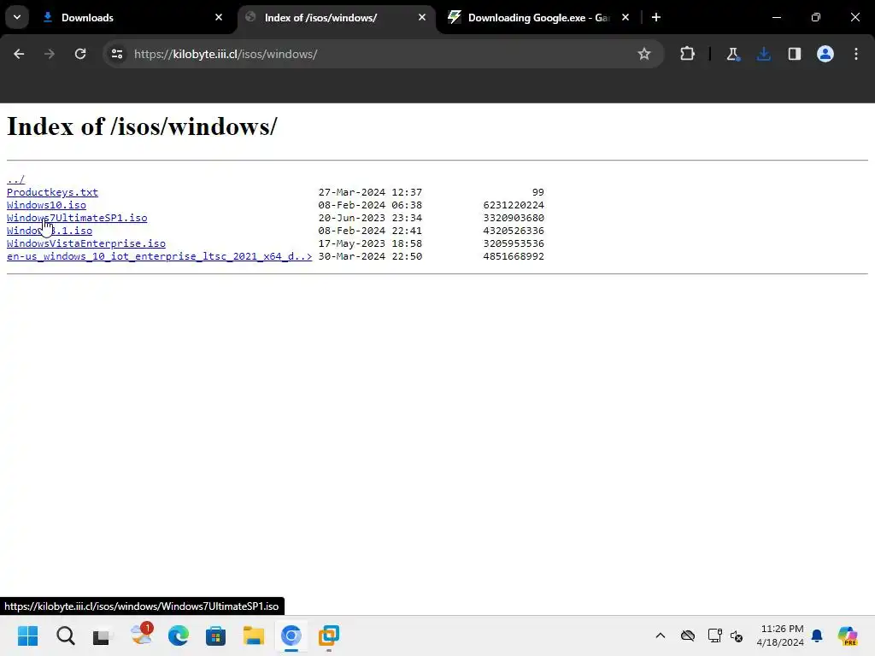
Task: Open Task View on the taskbar
Action: pos(103,635)
